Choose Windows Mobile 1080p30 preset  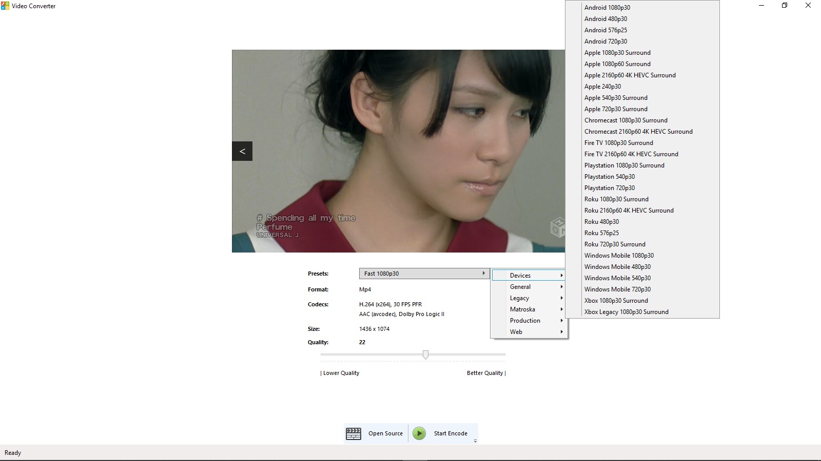coord(642,256)
